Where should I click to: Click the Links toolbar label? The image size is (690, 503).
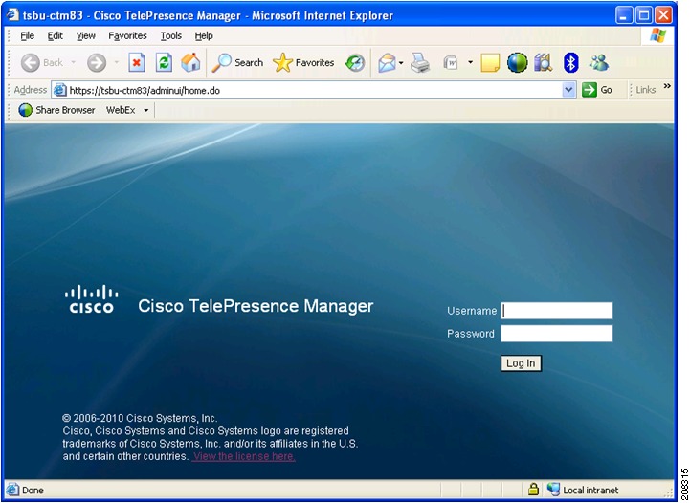point(646,90)
